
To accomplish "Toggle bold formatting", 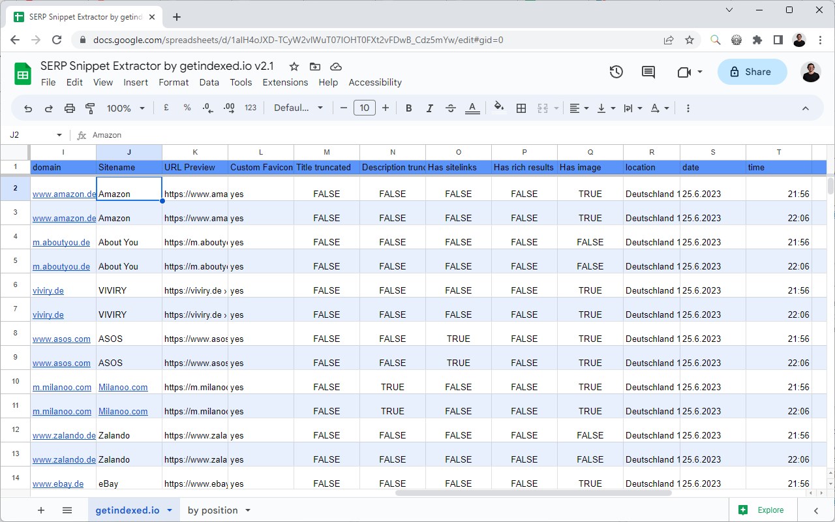I will (409, 108).
